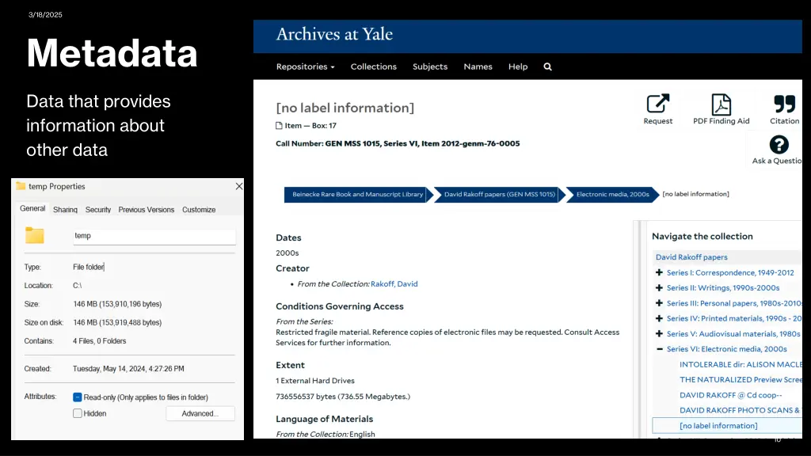
Task: Click the Citation quotation-mark icon
Action: (784, 104)
